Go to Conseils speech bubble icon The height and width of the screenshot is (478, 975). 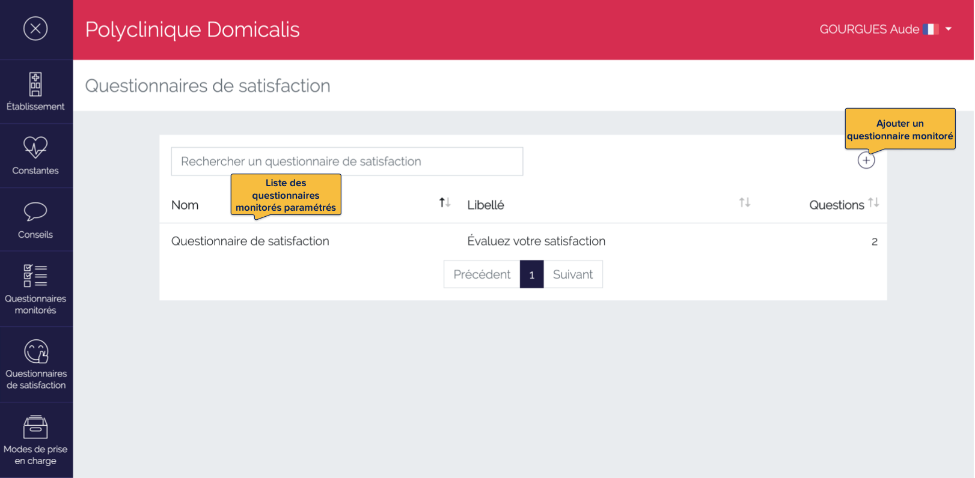35,211
